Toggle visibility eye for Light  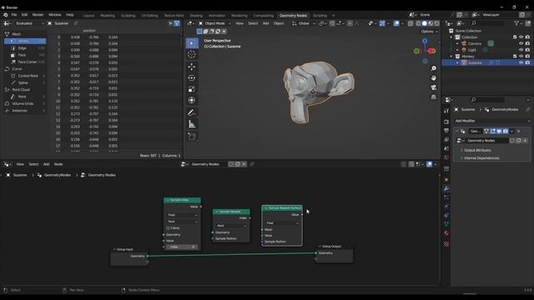(x=521, y=50)
